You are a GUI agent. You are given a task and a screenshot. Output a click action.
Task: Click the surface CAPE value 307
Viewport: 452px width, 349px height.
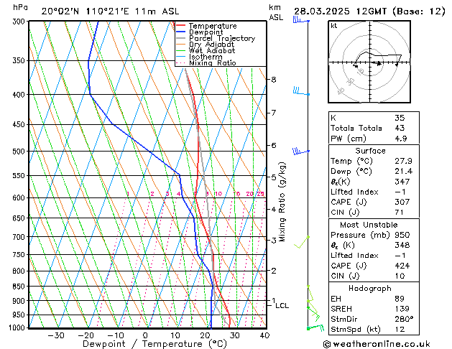[x=402, y=202]
